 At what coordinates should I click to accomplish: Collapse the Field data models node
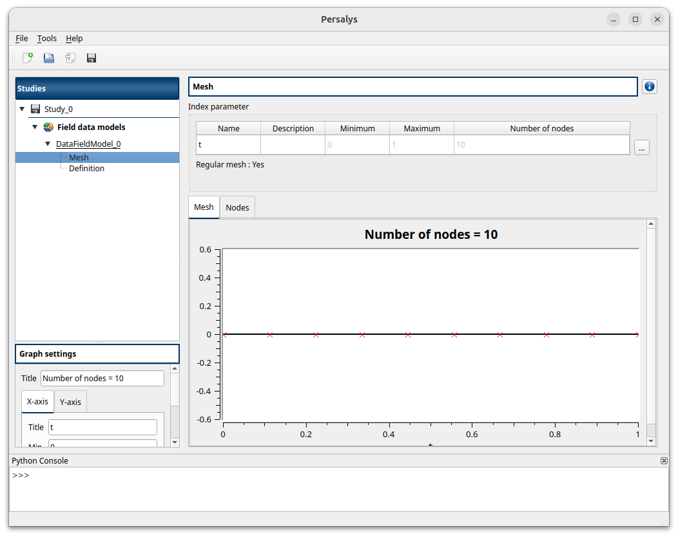point(35,127)
